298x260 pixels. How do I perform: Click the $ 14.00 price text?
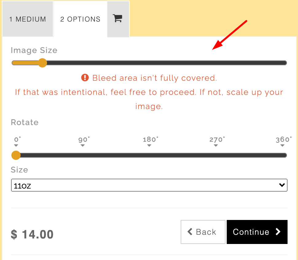point(32,234)
